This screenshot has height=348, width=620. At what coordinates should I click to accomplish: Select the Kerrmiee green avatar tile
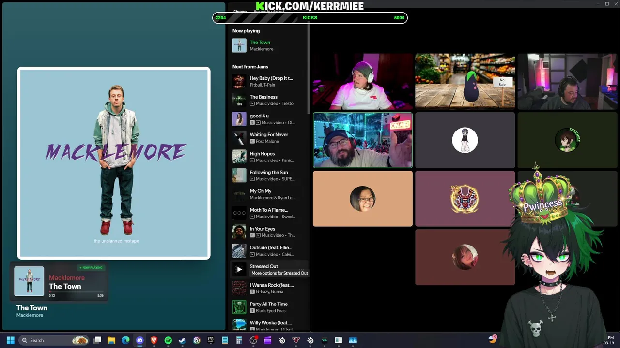pyautogui.click(x=567, y=140)
